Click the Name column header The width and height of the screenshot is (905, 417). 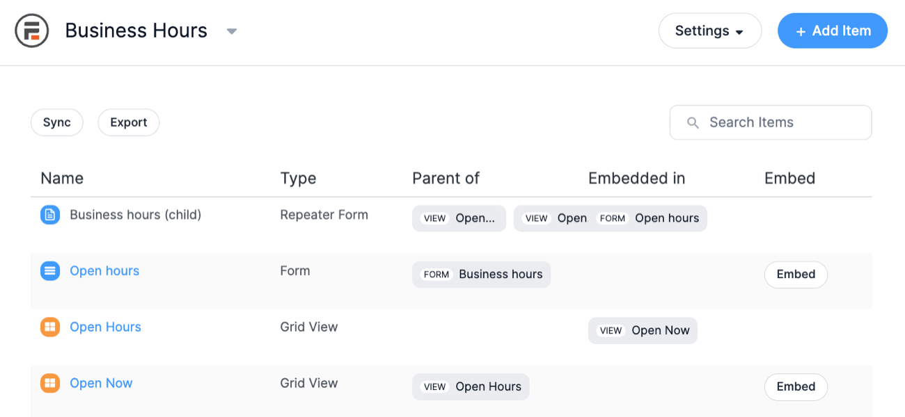62,179
